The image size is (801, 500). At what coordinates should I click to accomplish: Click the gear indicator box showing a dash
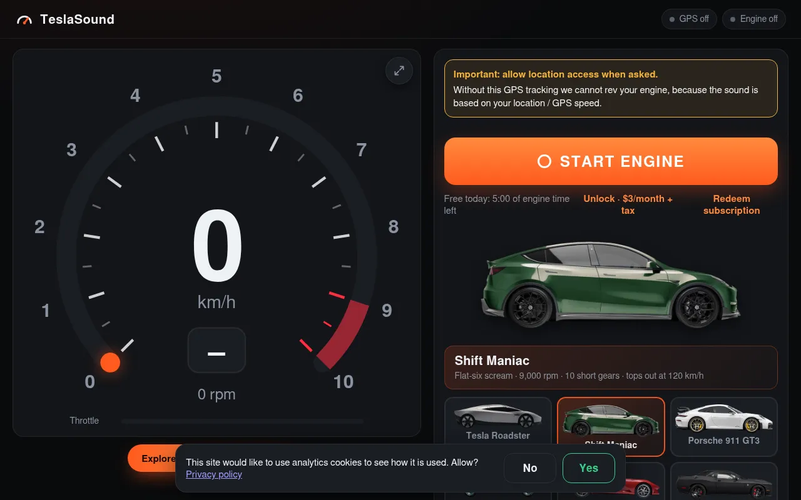coord(217,350)
